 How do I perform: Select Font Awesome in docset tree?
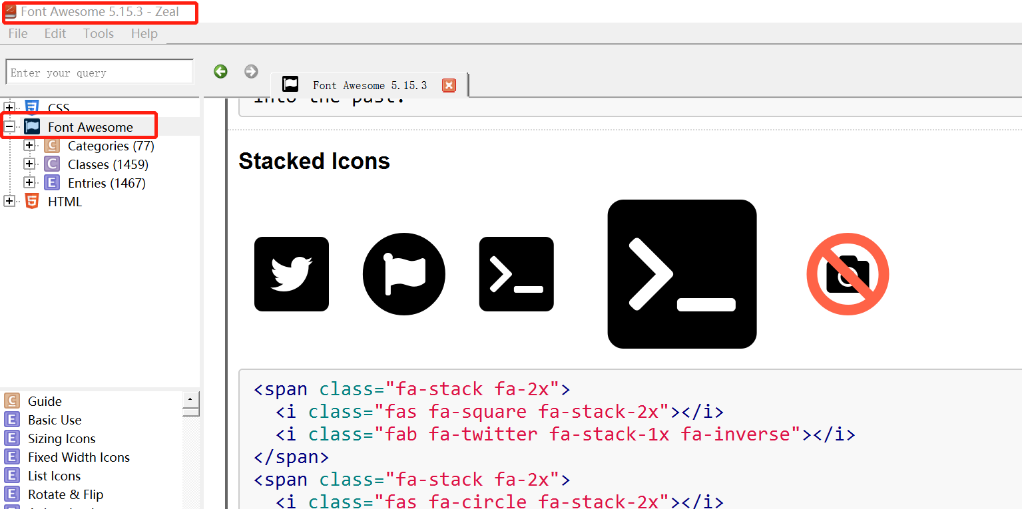click(91, 126)
